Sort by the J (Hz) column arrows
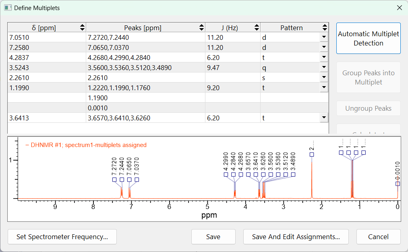This screenshot has width=408, height=252. point(257,28)
